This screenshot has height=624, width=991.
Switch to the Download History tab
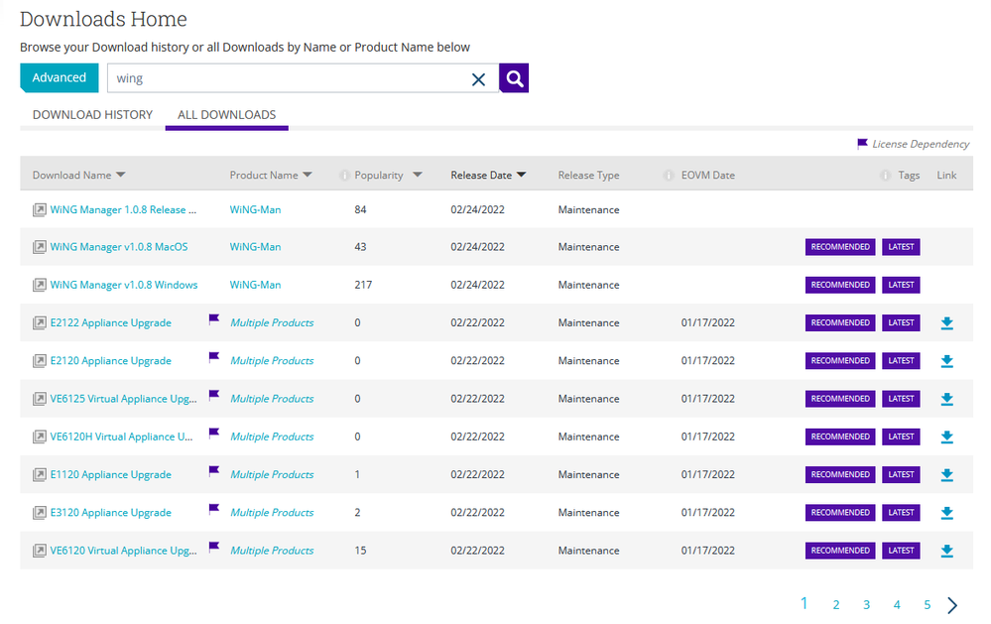pyautogui.click(x=93, y=114)
